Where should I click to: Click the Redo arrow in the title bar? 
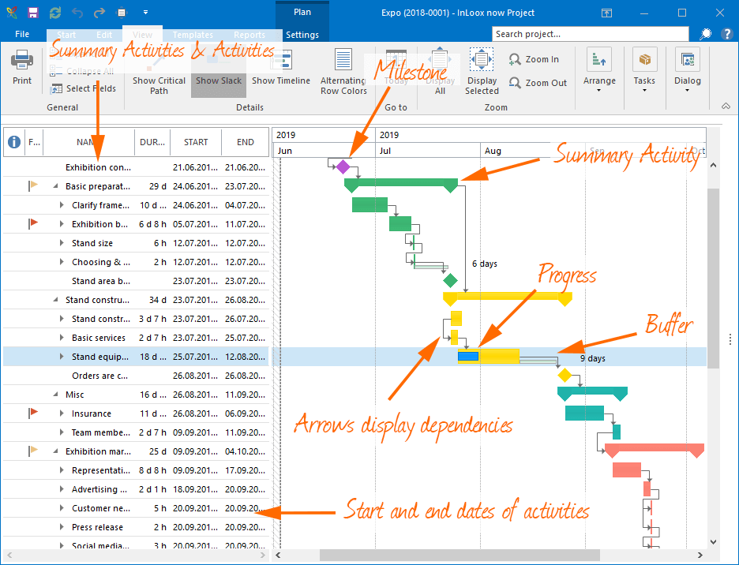tap(99, 13)
